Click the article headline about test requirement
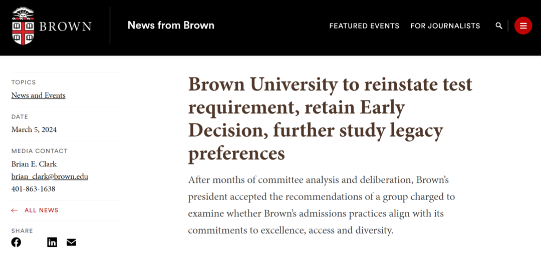Viewport: 541px width, 255px height. (x=330, y=118)
